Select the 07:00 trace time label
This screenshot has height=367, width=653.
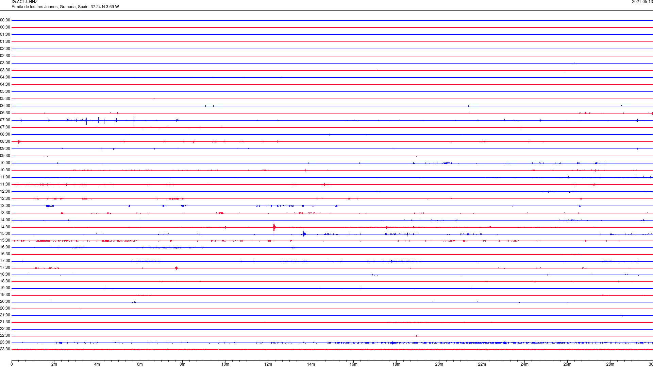(5, 120)
